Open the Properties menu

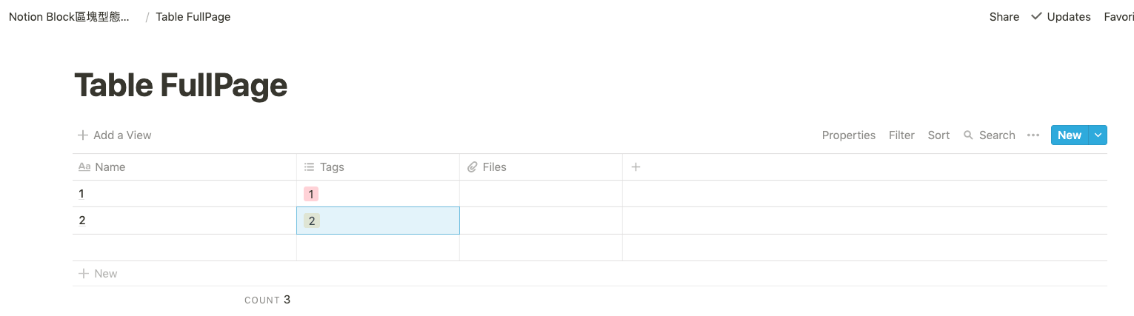point(849,135)
